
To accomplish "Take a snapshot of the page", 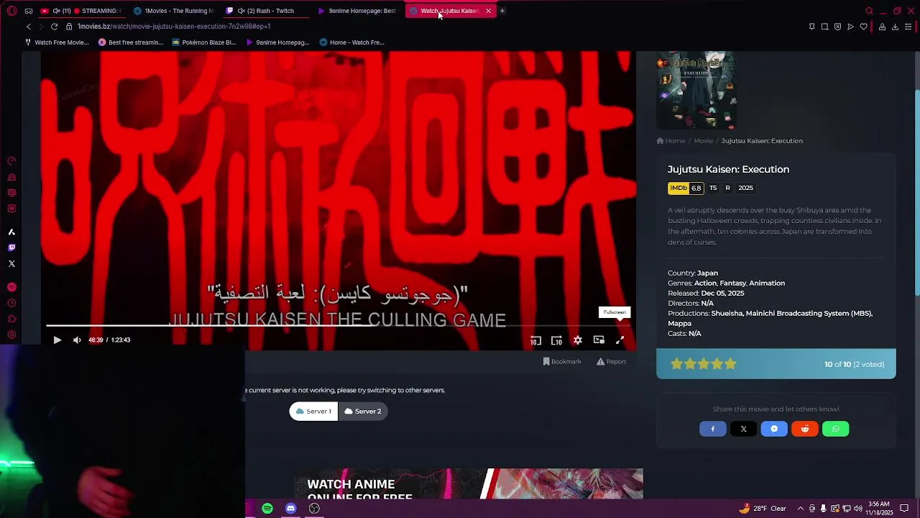I will [824, 27].
